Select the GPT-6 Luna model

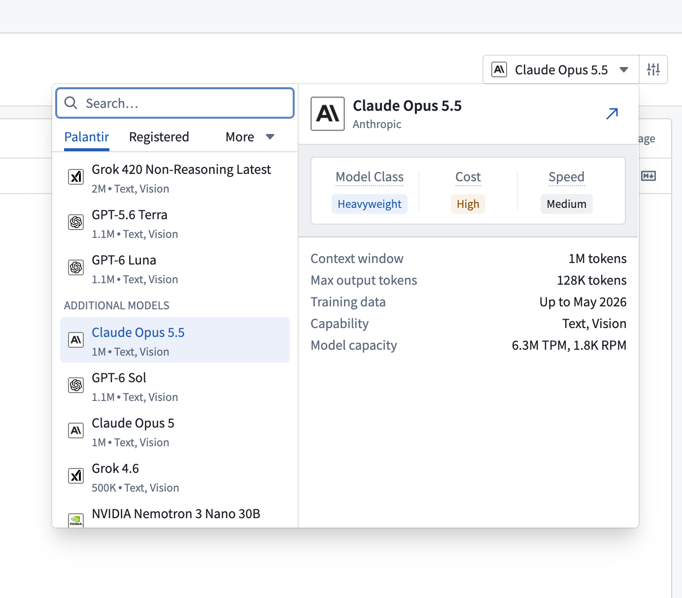(175, 269)
